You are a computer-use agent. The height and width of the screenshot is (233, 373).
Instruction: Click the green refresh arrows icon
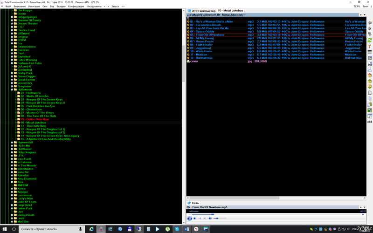tap(370, 40)
